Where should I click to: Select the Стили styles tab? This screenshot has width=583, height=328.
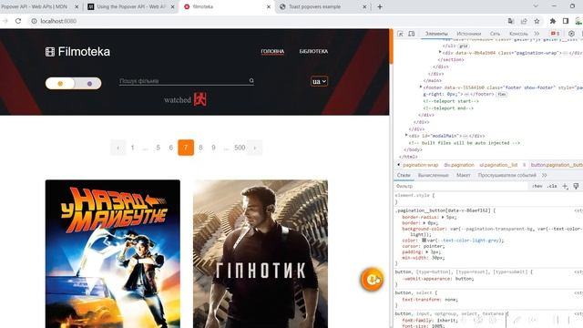coord(404,175)
